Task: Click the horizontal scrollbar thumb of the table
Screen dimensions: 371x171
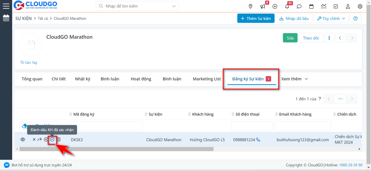Action: coord(116,149)
